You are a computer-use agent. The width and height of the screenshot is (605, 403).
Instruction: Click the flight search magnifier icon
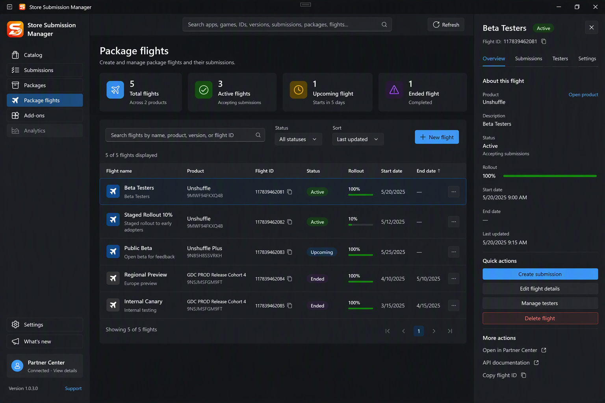click(x=258, y=135)
